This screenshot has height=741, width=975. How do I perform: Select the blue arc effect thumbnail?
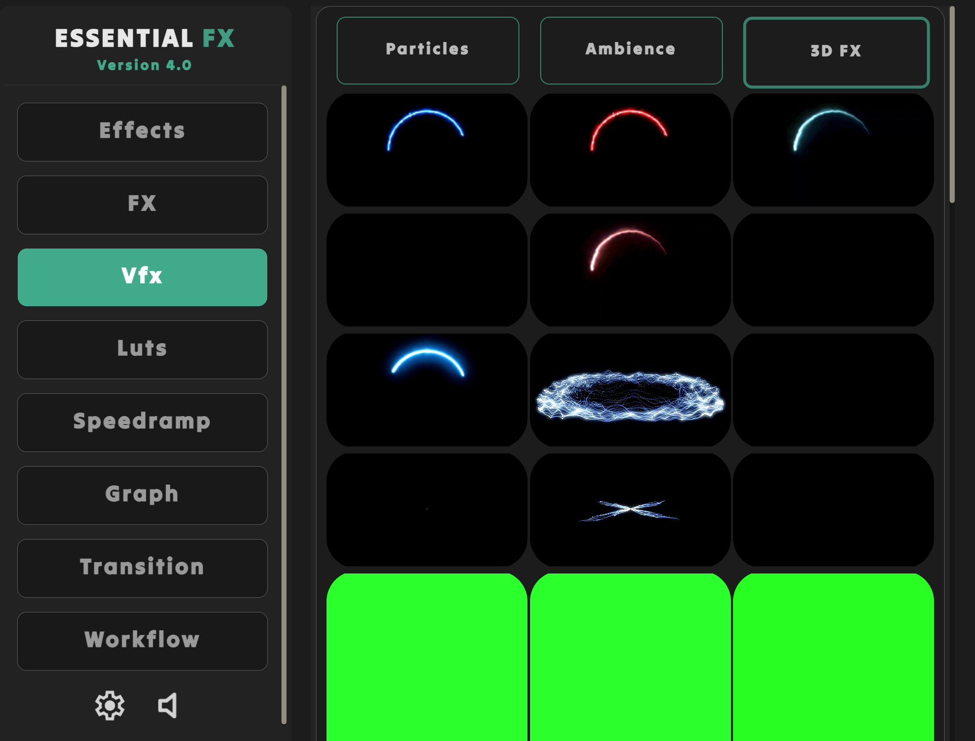pos(427,150)
